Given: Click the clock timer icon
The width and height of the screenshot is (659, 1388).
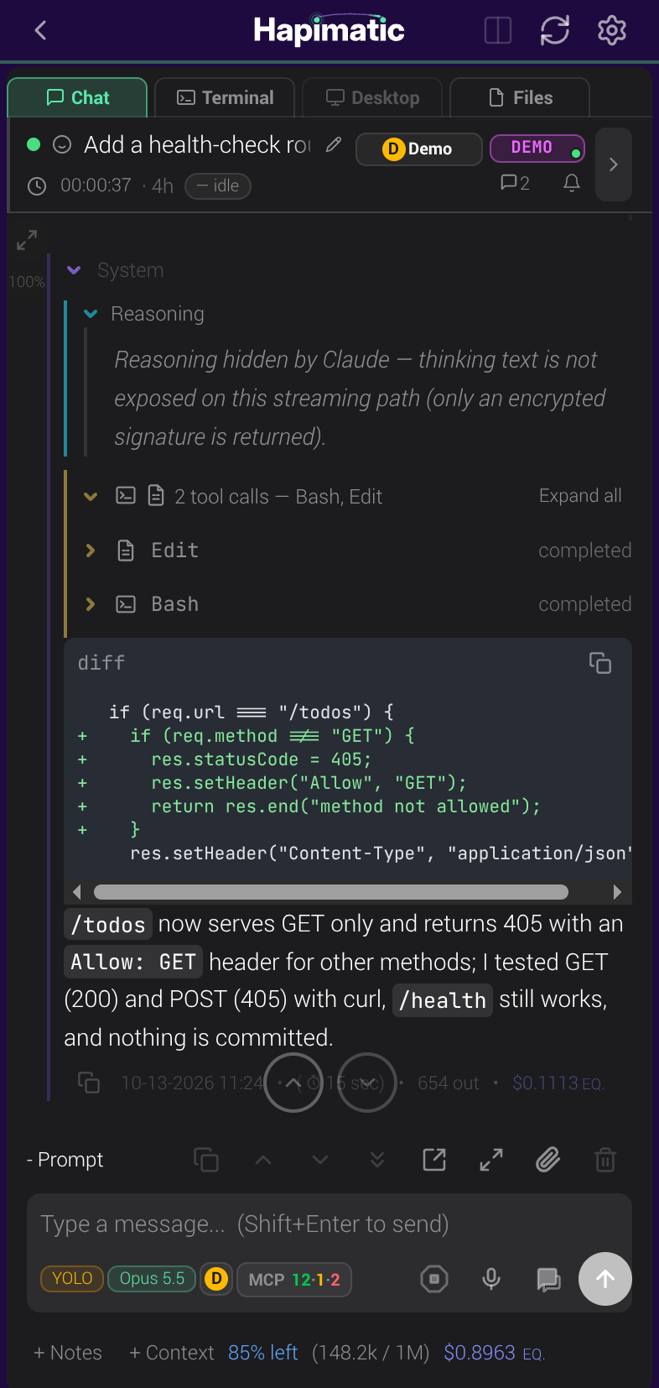Looking at the screenshot, I should click(37, 185).
